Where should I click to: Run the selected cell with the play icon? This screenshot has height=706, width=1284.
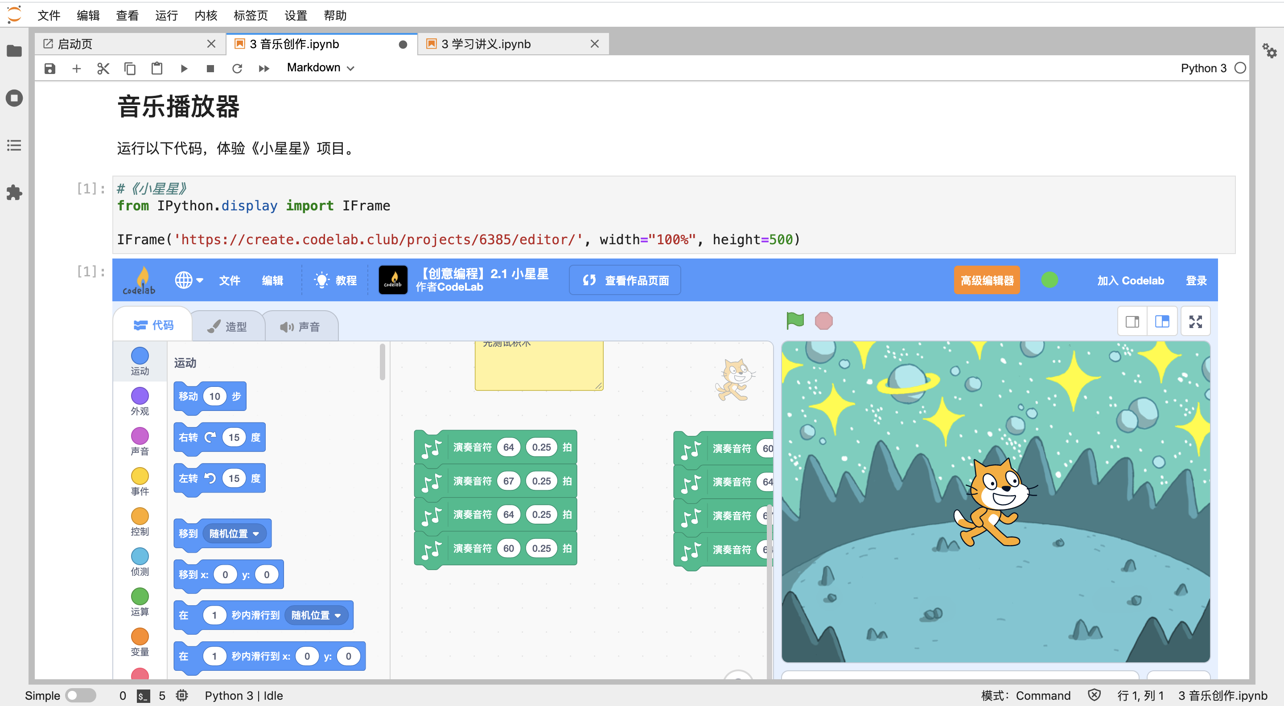[183, 68]
